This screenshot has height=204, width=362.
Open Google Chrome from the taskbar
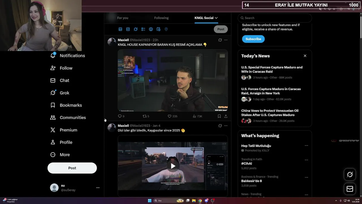coord(200,201)
